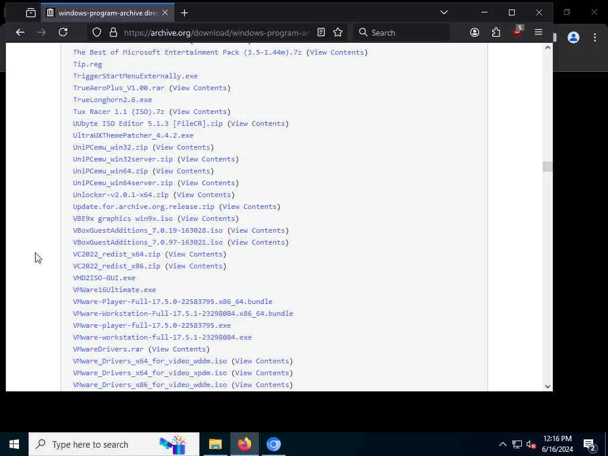Viewport: 608px width, 456px height.
Task: Open VBE9x graphics win9x.iso link
Action: (x=123, y=218)
